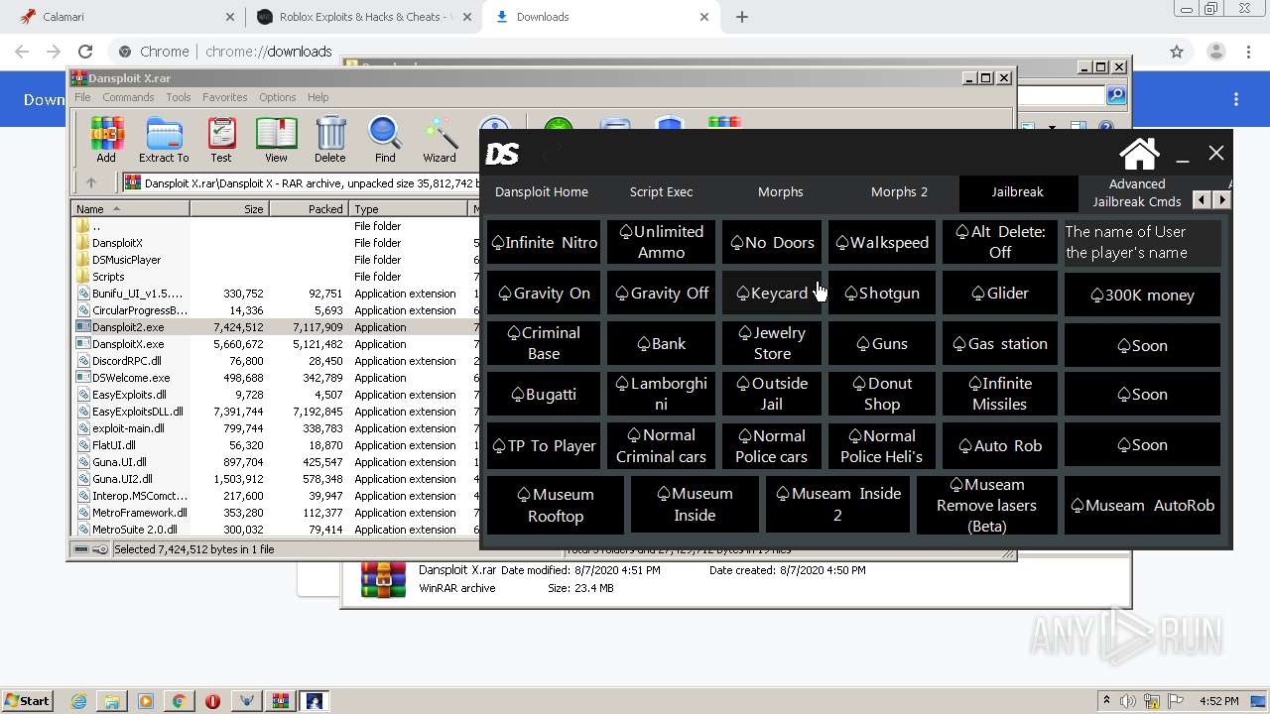The width and height of the screenshot is (1270, 714).
Task: Click the Dansploit home icon
Action: pos(1139,154)
